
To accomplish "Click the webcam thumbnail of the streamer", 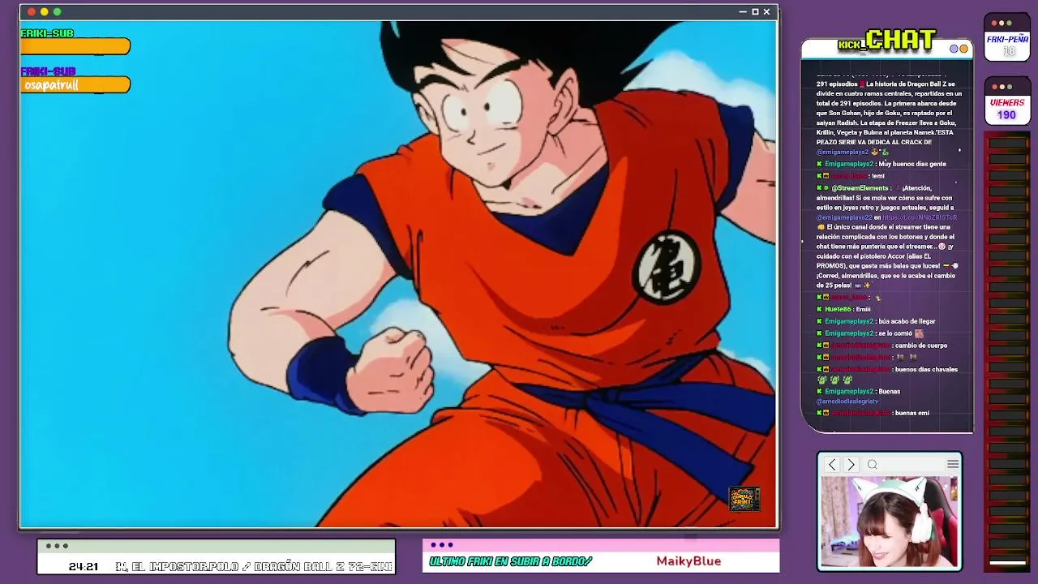I will [x=889, y=522].
